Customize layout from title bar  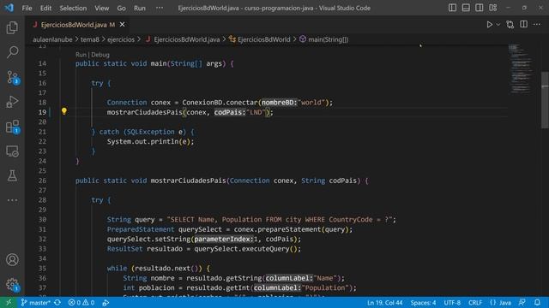coord(492,8)
